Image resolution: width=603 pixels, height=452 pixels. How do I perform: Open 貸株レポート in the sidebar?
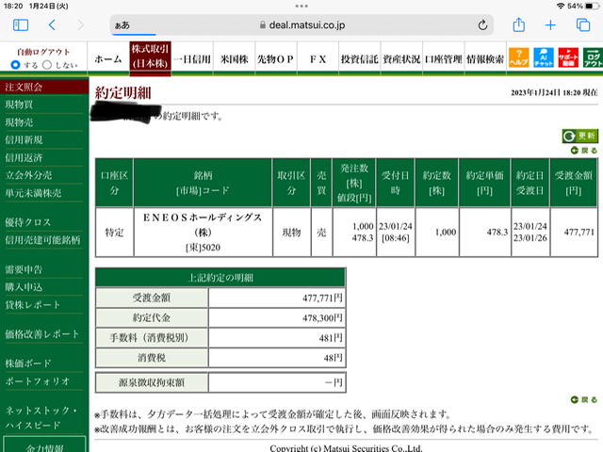pyautogui.click(x=33, y=305)
